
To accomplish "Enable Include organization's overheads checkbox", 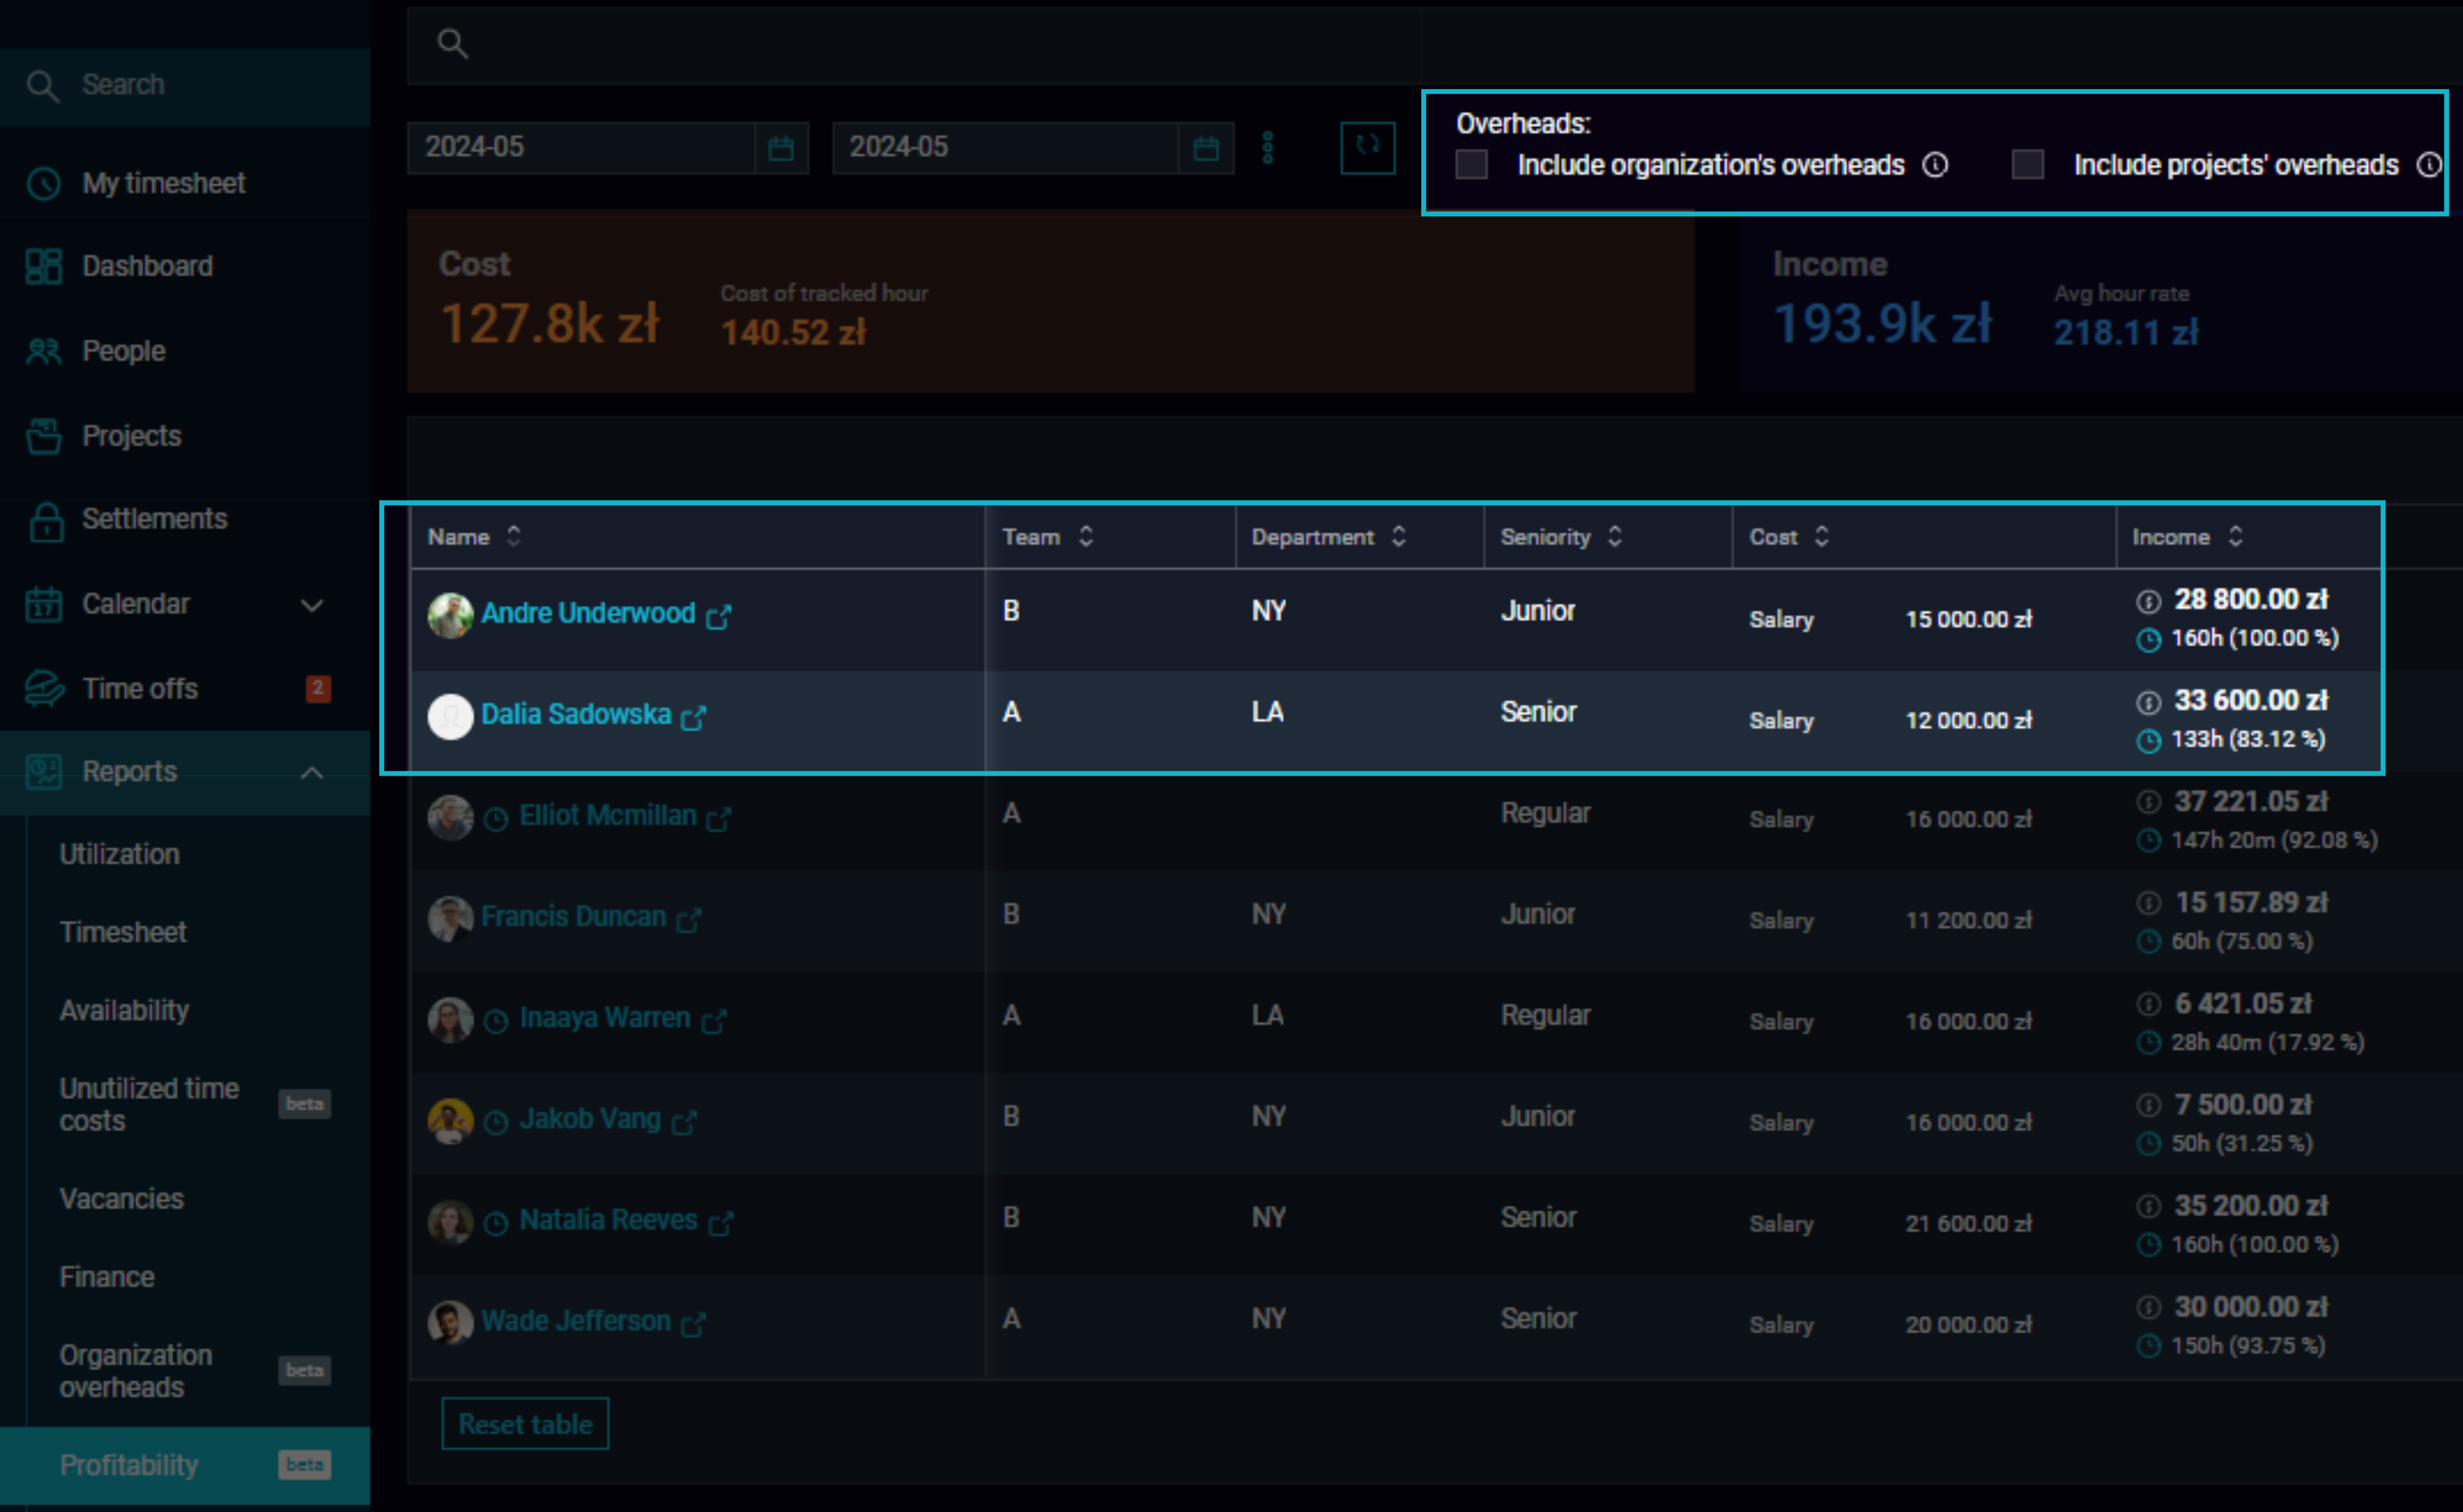I will tap(1471, 165).
